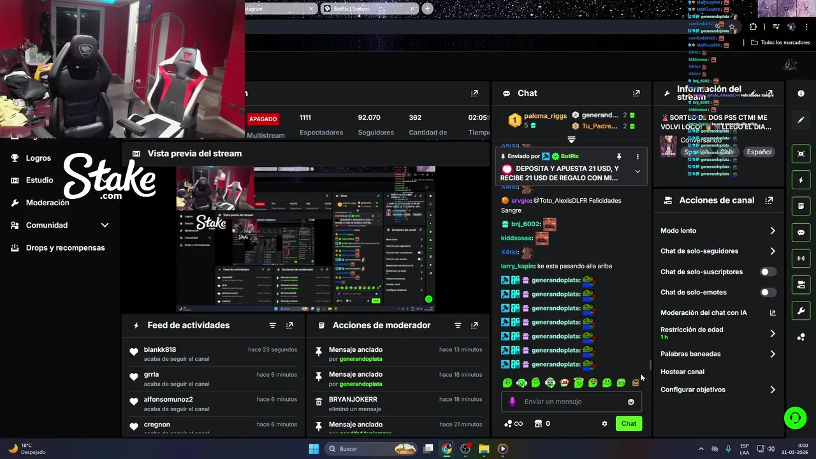Open chat settings gear icon
816x459 pixels.
(x=604, y=423)
